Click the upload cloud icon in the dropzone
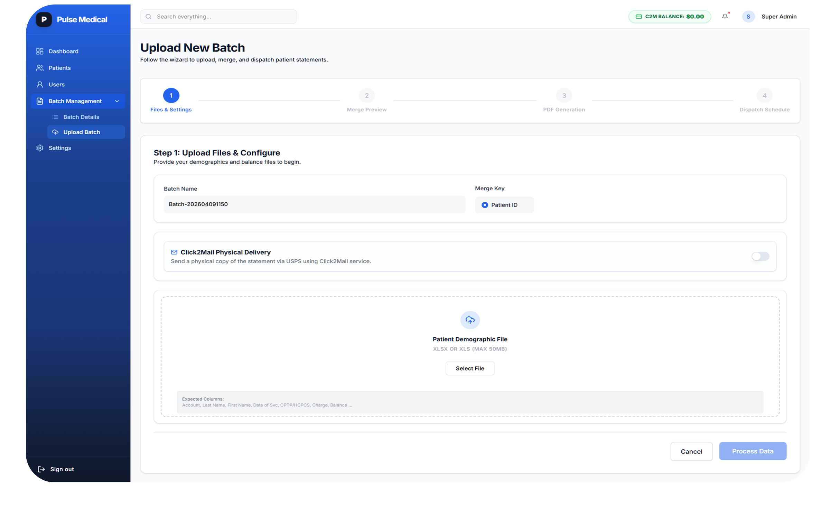821x518 pixels. tap(470, 320)
